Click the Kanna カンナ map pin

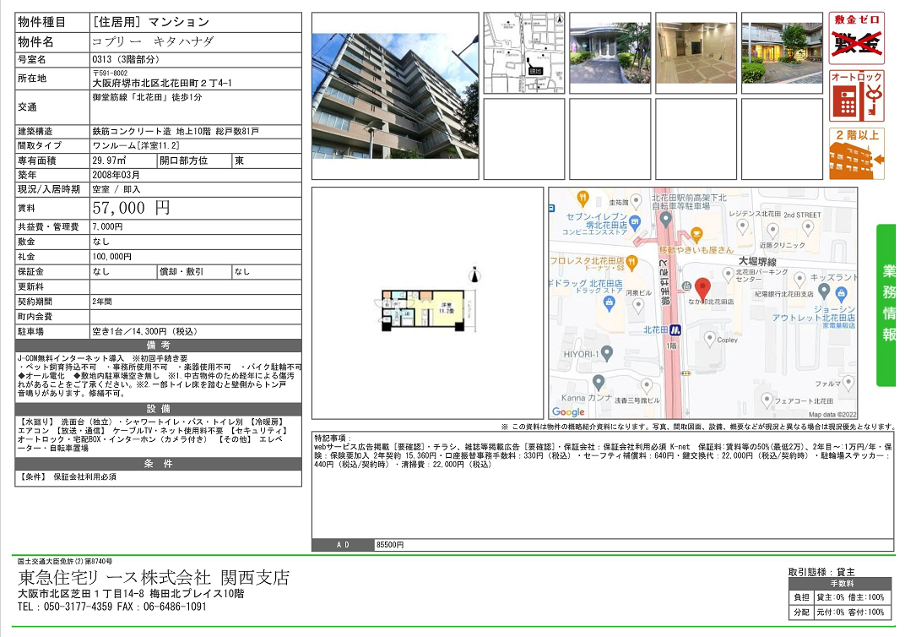click(x=598, y=383)
